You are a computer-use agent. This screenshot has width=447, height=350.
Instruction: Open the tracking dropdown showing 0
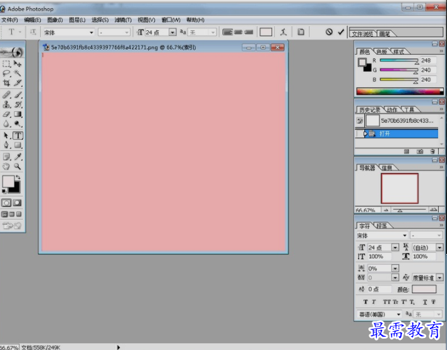[x=395, y=277]
